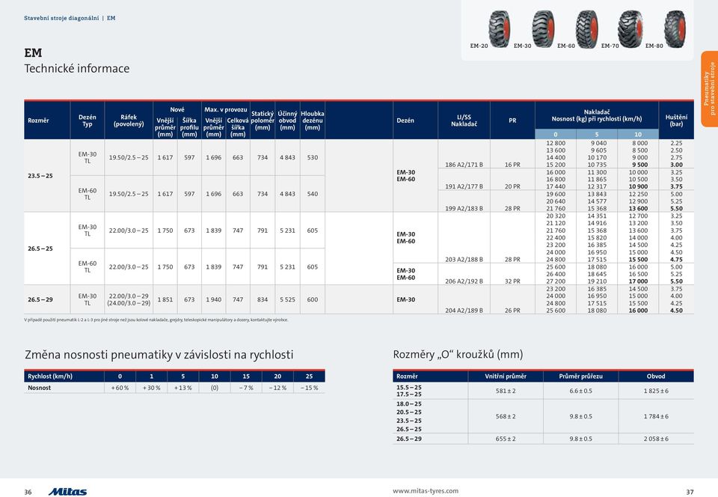718x497 pixels.
Task: Click the Ráfek (povolený) column header
Action: coord(129,121)
